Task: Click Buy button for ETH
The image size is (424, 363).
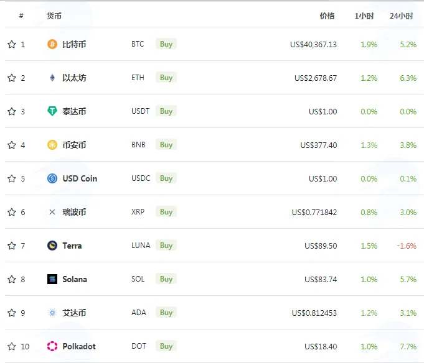Action: [x=166, y=78]
